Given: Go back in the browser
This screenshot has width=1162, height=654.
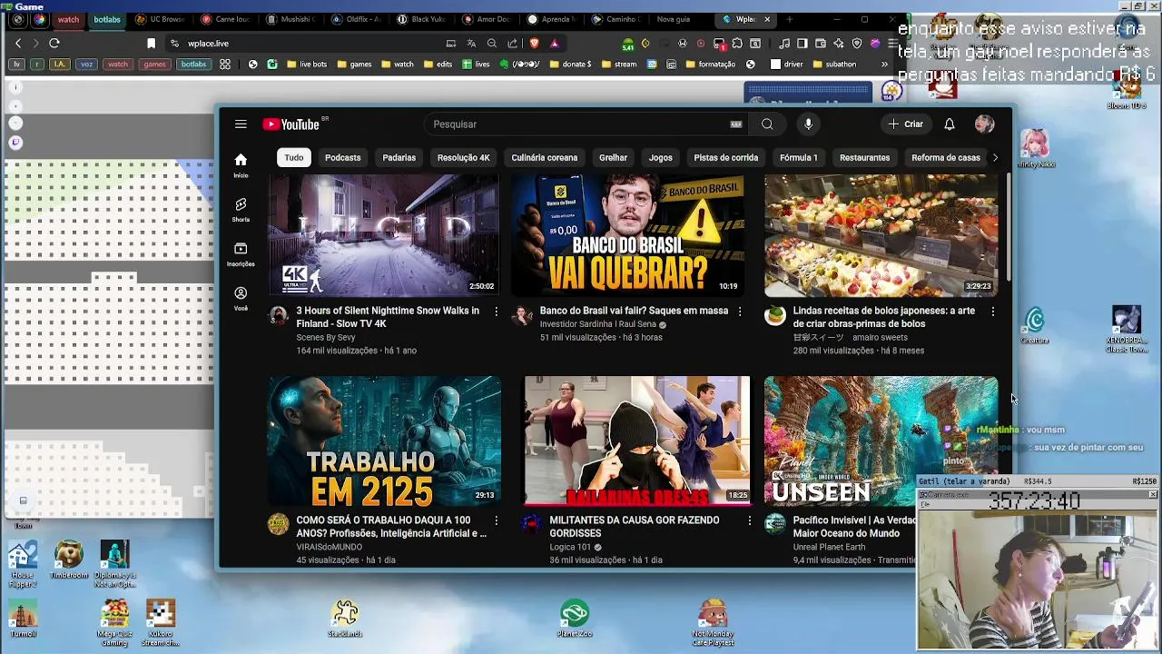Looking at the screenshot, I should point(18,43).
